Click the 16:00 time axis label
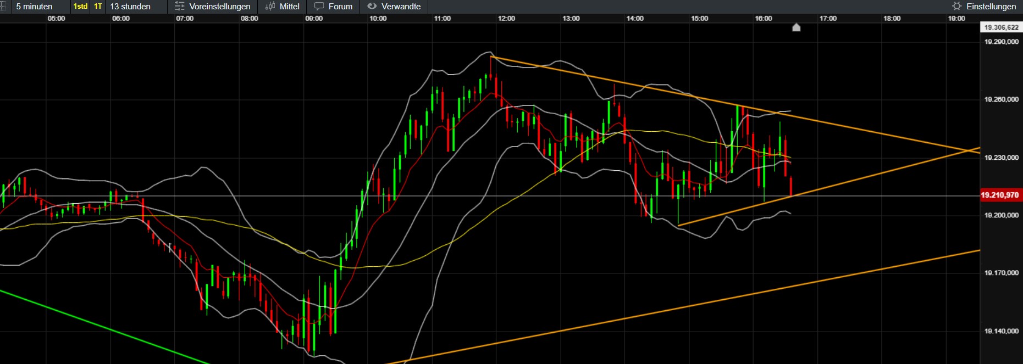This screenshot has width=1023, height=364. pos(764,19)
